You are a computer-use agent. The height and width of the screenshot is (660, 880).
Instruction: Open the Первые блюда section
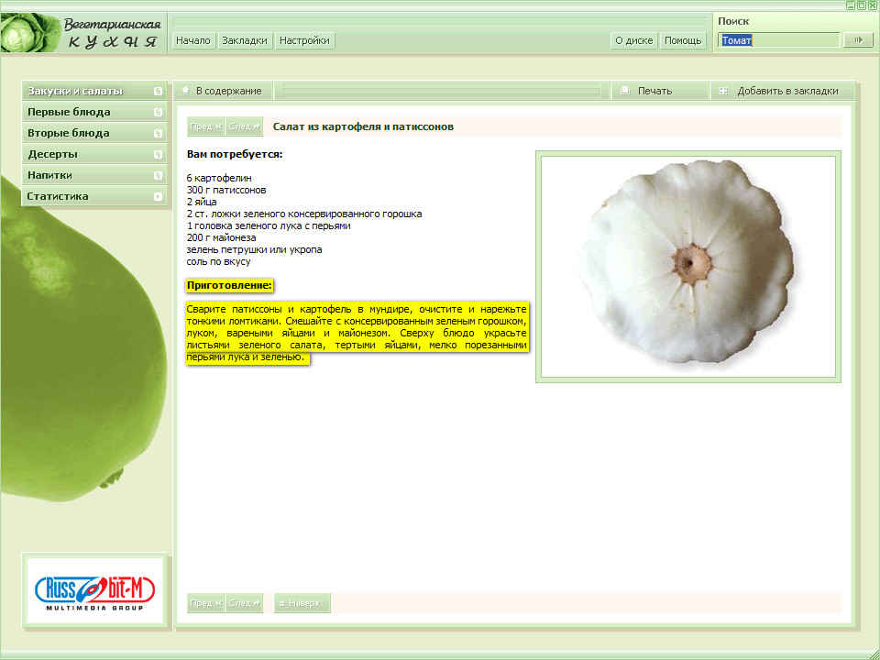(94, 112)
